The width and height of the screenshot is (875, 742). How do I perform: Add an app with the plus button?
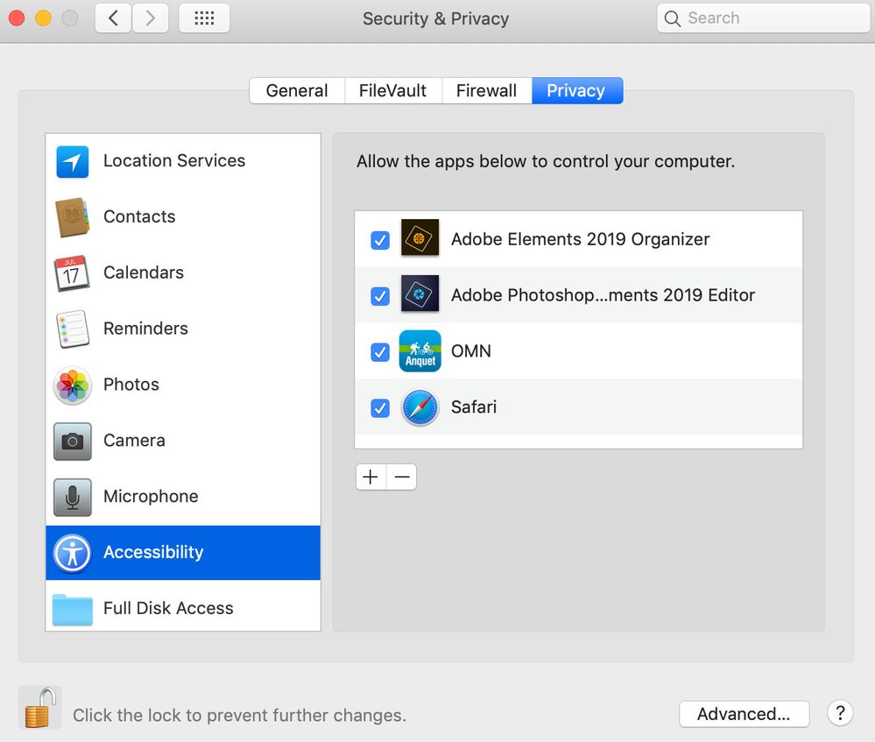[x=370, y=477]
